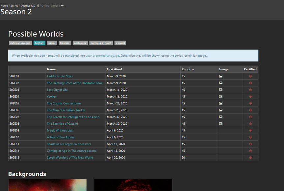Click not-certified icon for Seven Wonders row
The width and height of the screenshot is (284, 191).
click(x=250, y=158)
